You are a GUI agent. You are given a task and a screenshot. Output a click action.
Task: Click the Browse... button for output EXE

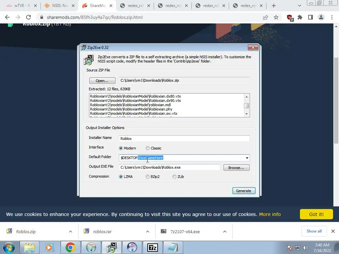click(x=236, y=168)
